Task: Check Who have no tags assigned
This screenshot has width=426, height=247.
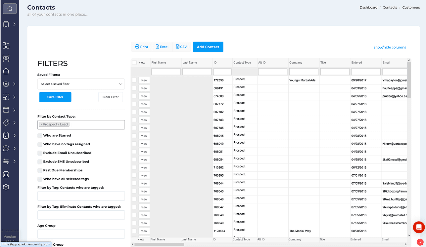Action: (40, 144)
